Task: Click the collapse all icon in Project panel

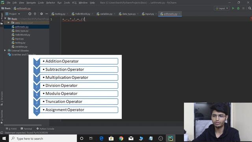Action: pyautogui.click(x=35, y=14)
